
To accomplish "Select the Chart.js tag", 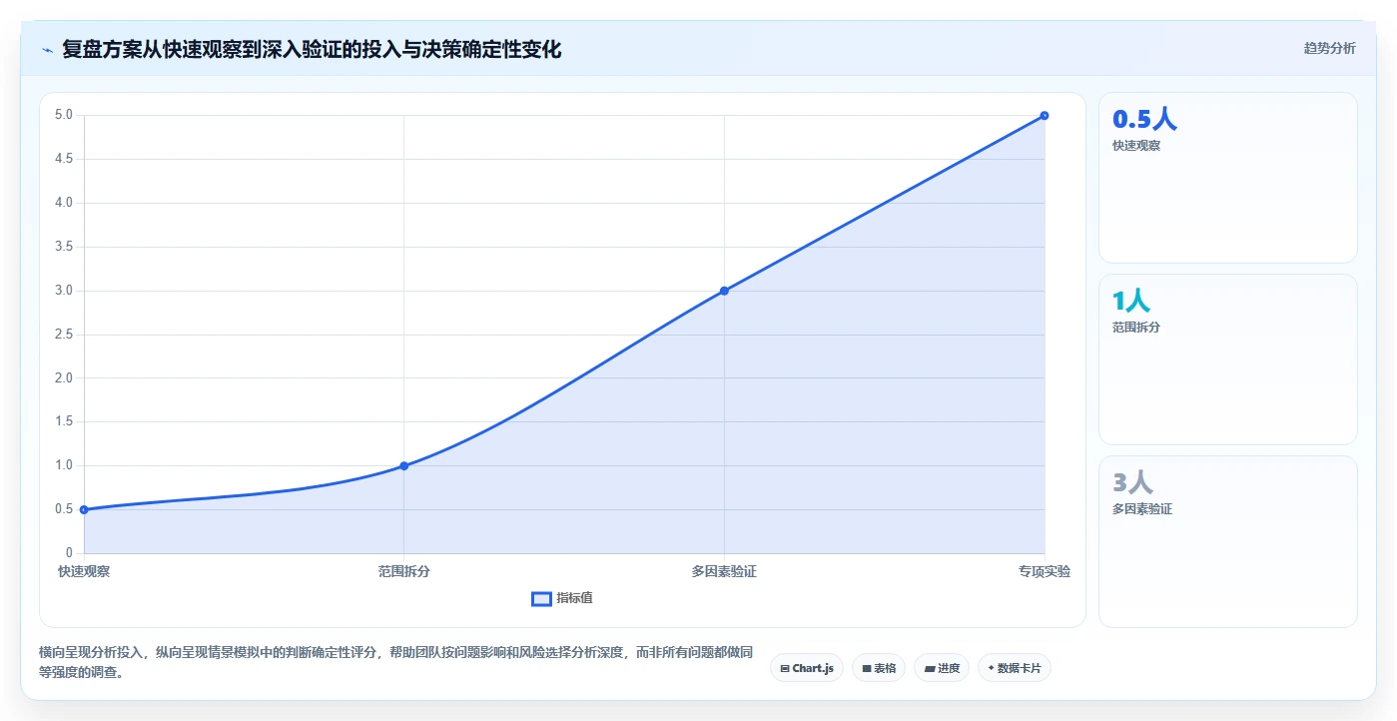I will (807, 668).
